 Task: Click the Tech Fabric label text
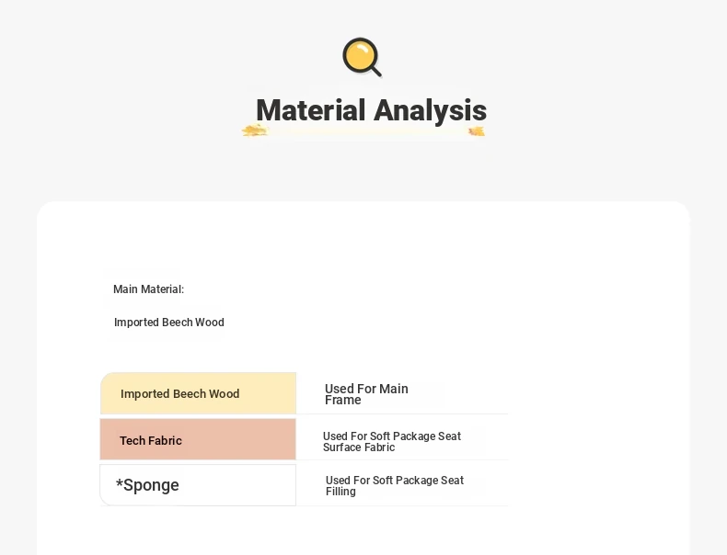point(151,440)
